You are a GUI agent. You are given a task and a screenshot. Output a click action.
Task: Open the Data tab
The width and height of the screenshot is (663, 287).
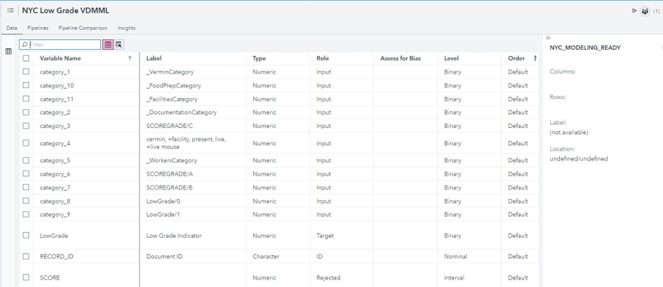[11, 28]
